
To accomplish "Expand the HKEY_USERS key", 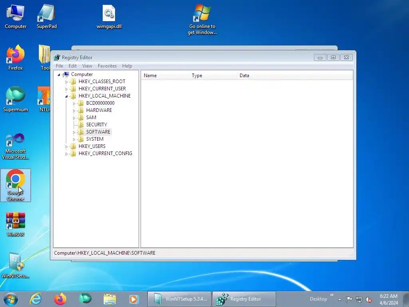I will [x=67, y=146].
